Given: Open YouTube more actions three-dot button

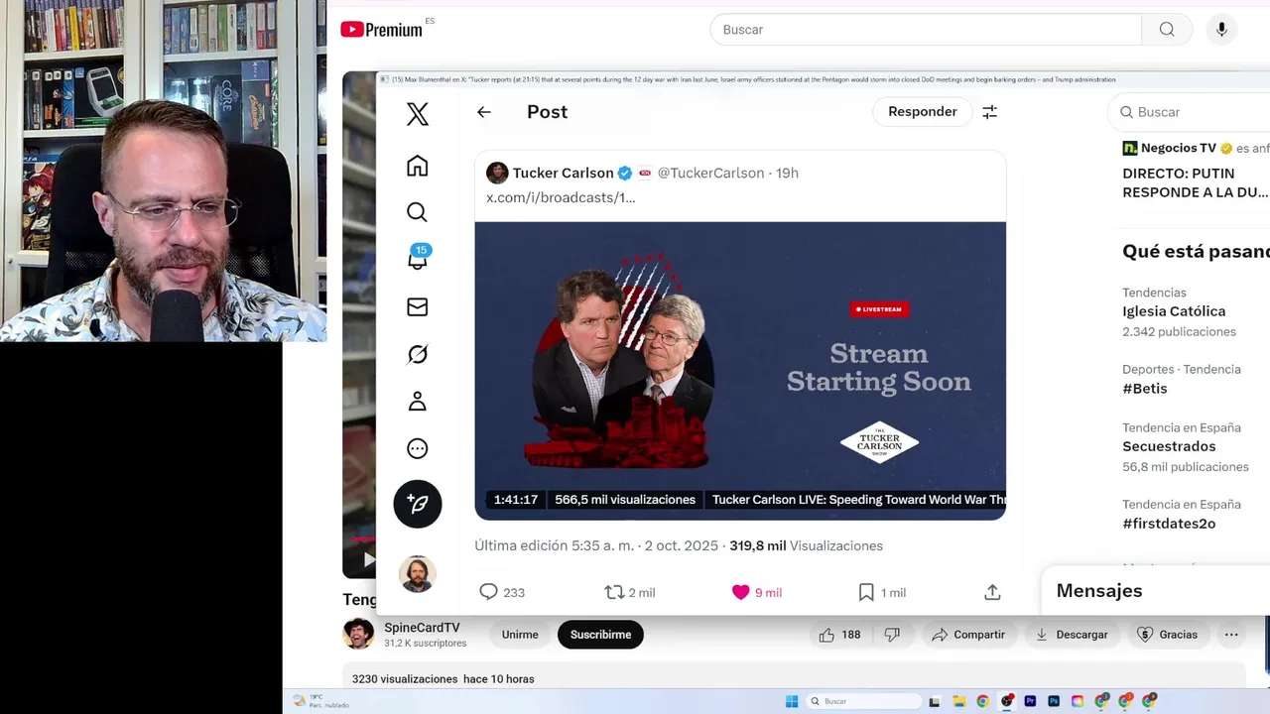Looking at the screenshot, I should click(1231, 635).
